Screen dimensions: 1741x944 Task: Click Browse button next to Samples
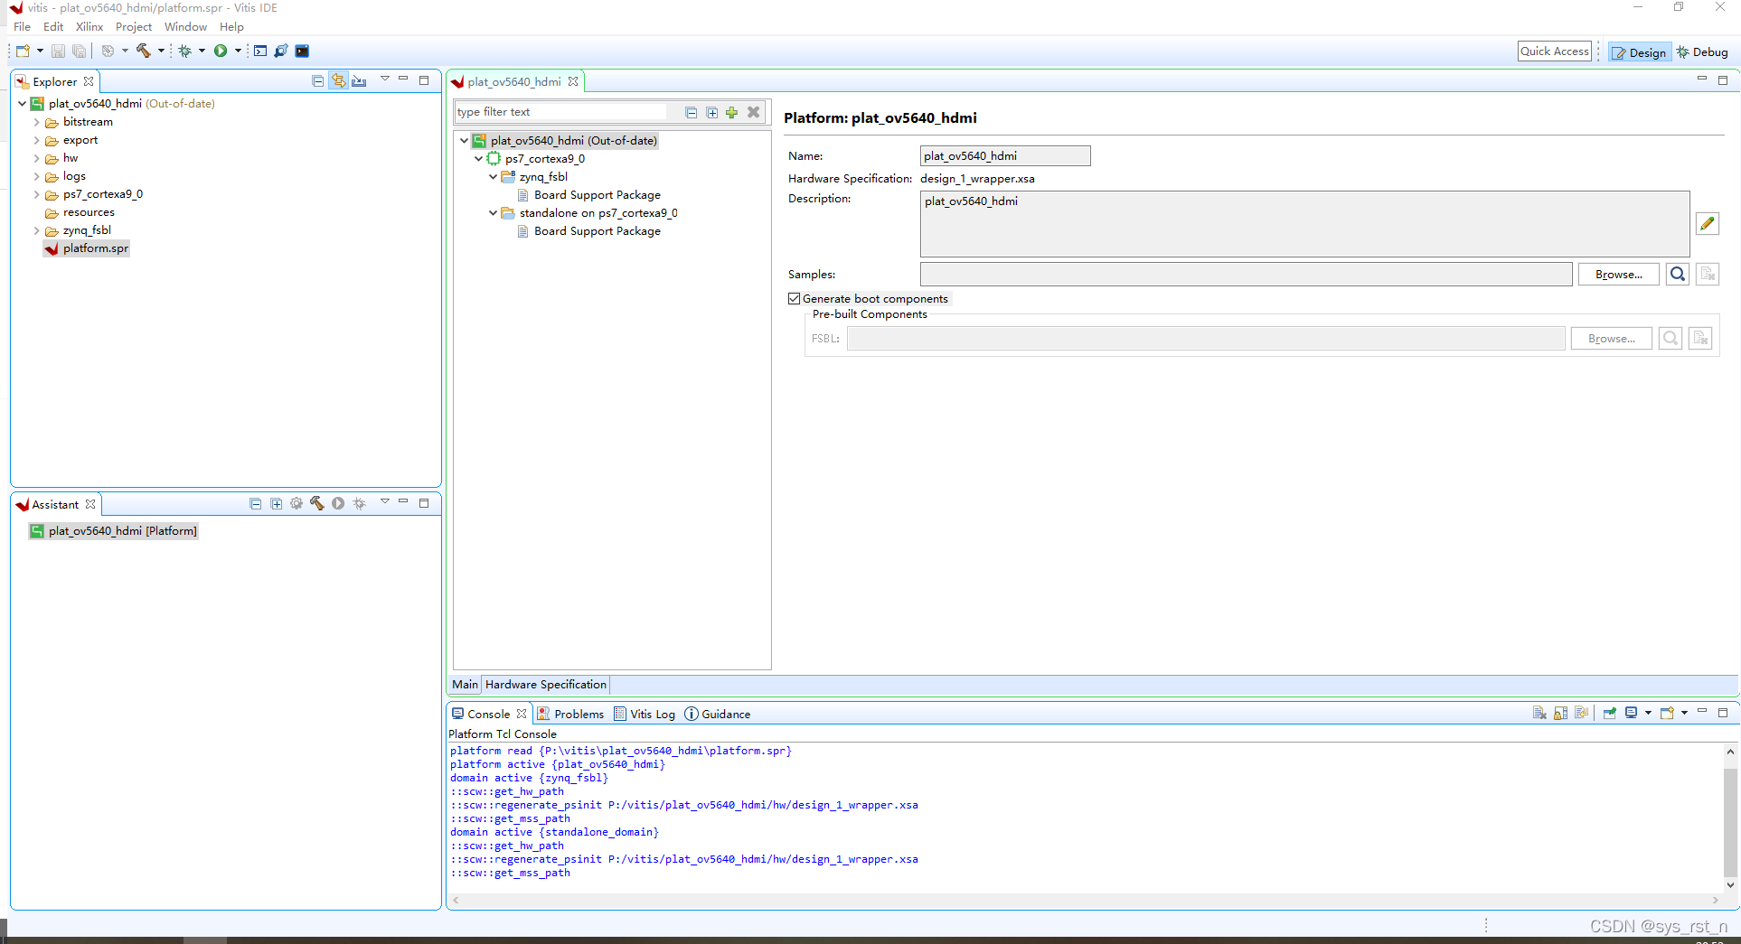(1618, 274)
